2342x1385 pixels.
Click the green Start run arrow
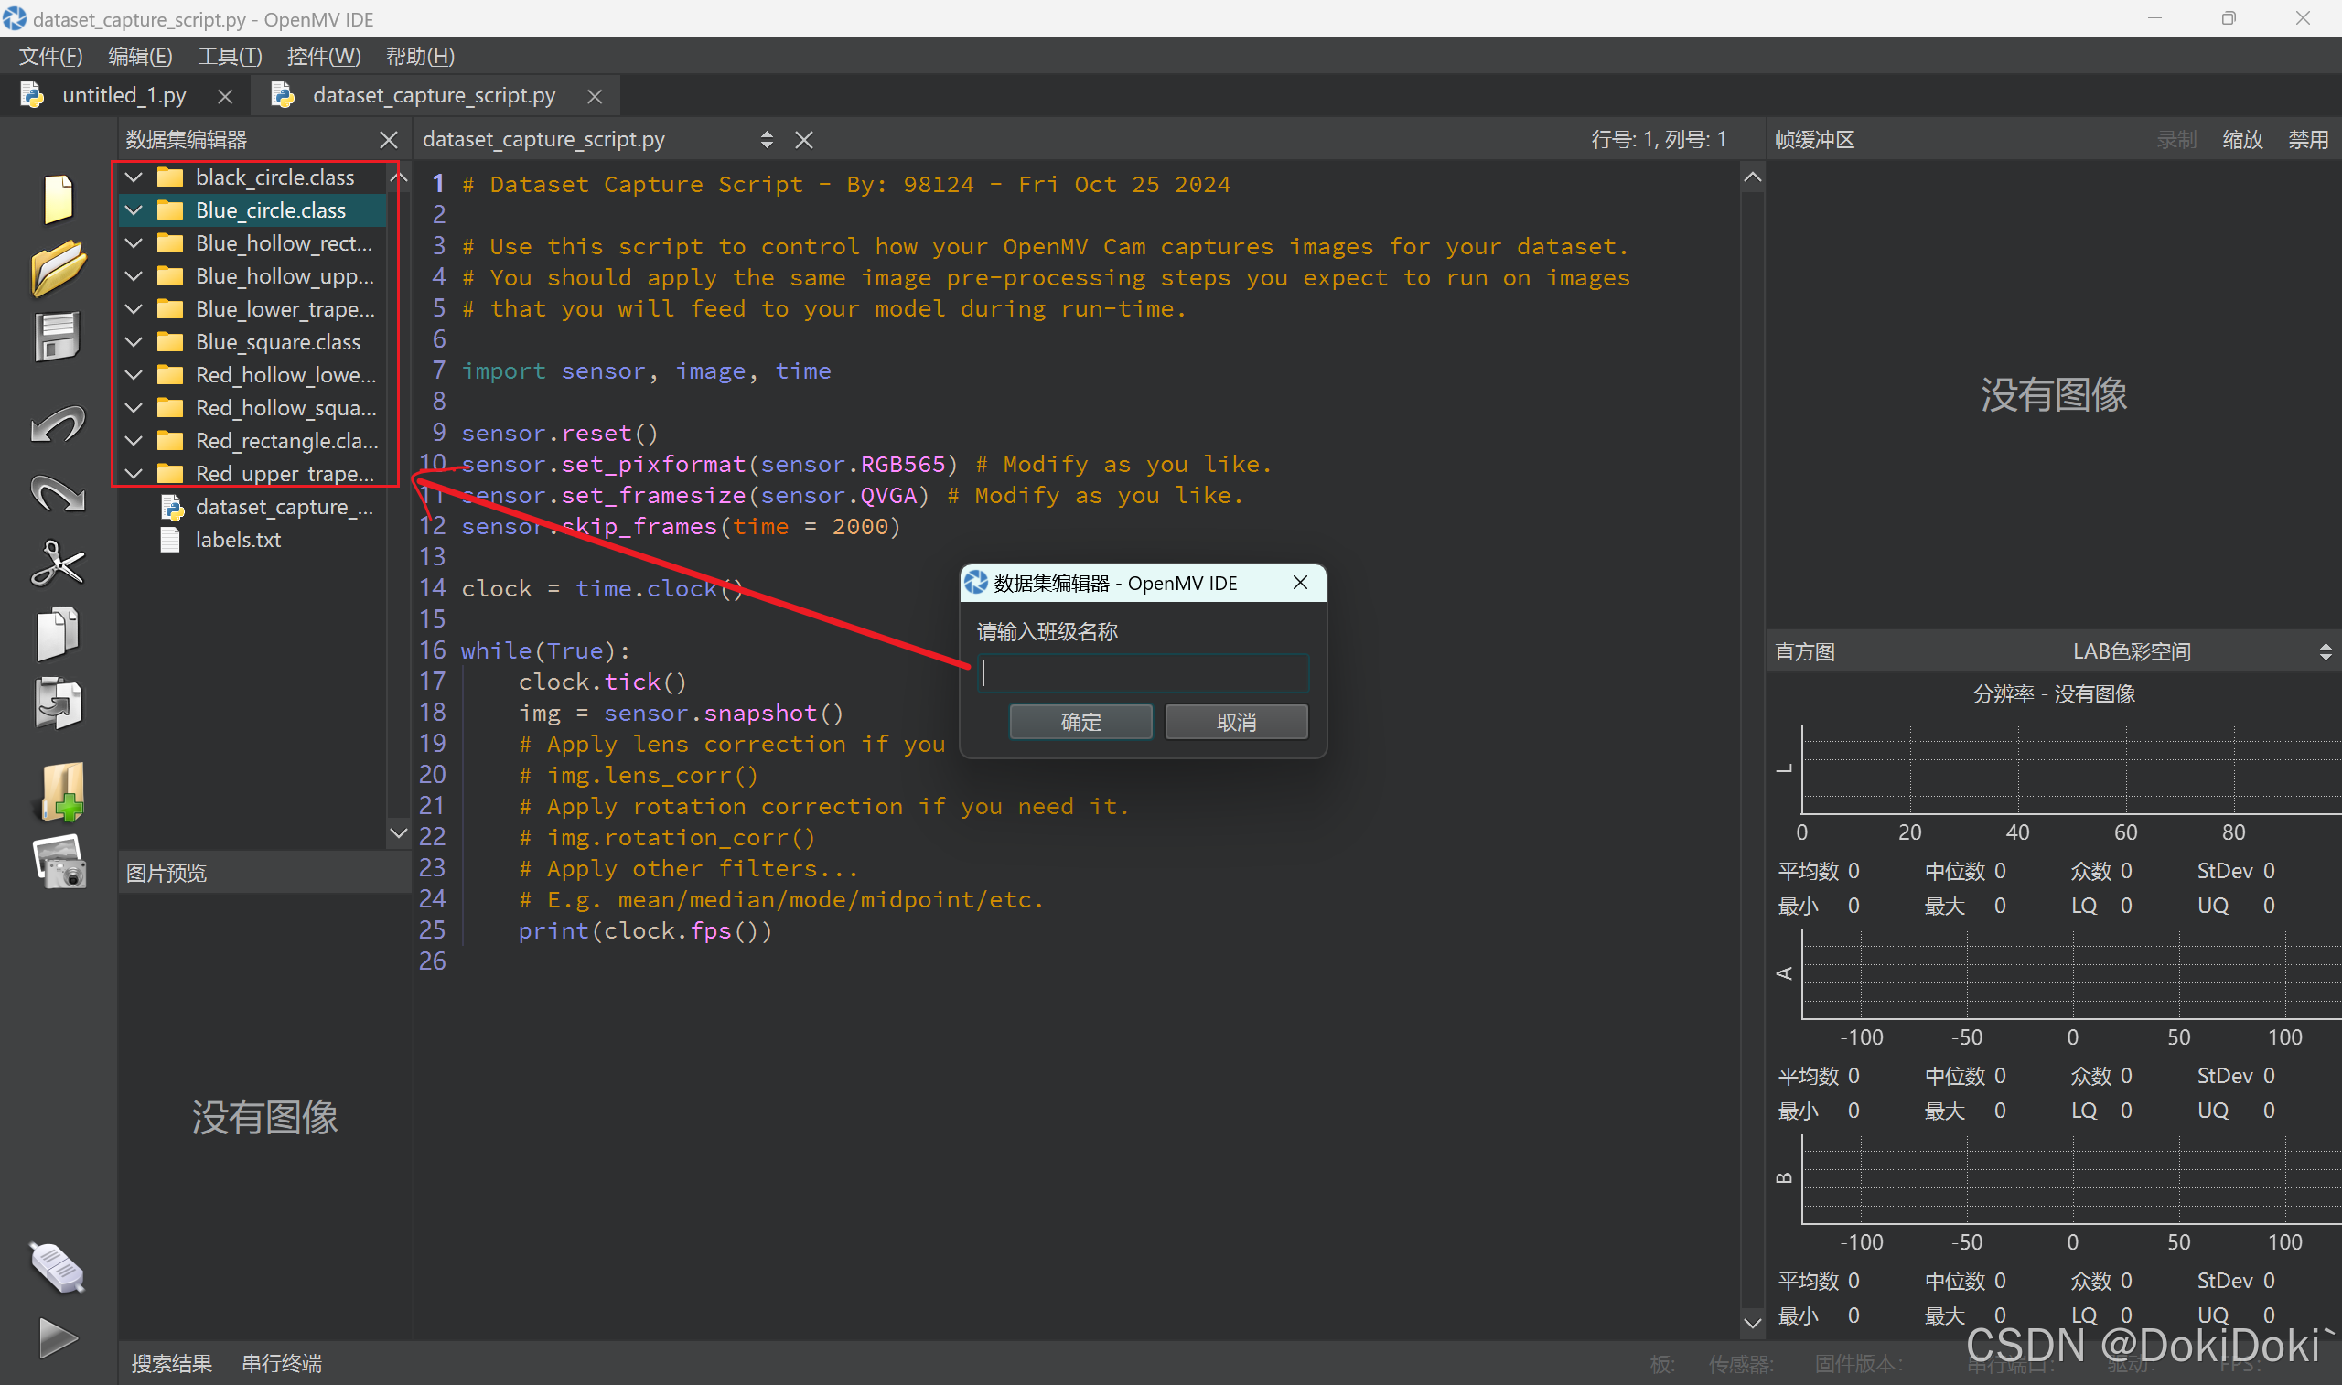[x=58, y=1337]
